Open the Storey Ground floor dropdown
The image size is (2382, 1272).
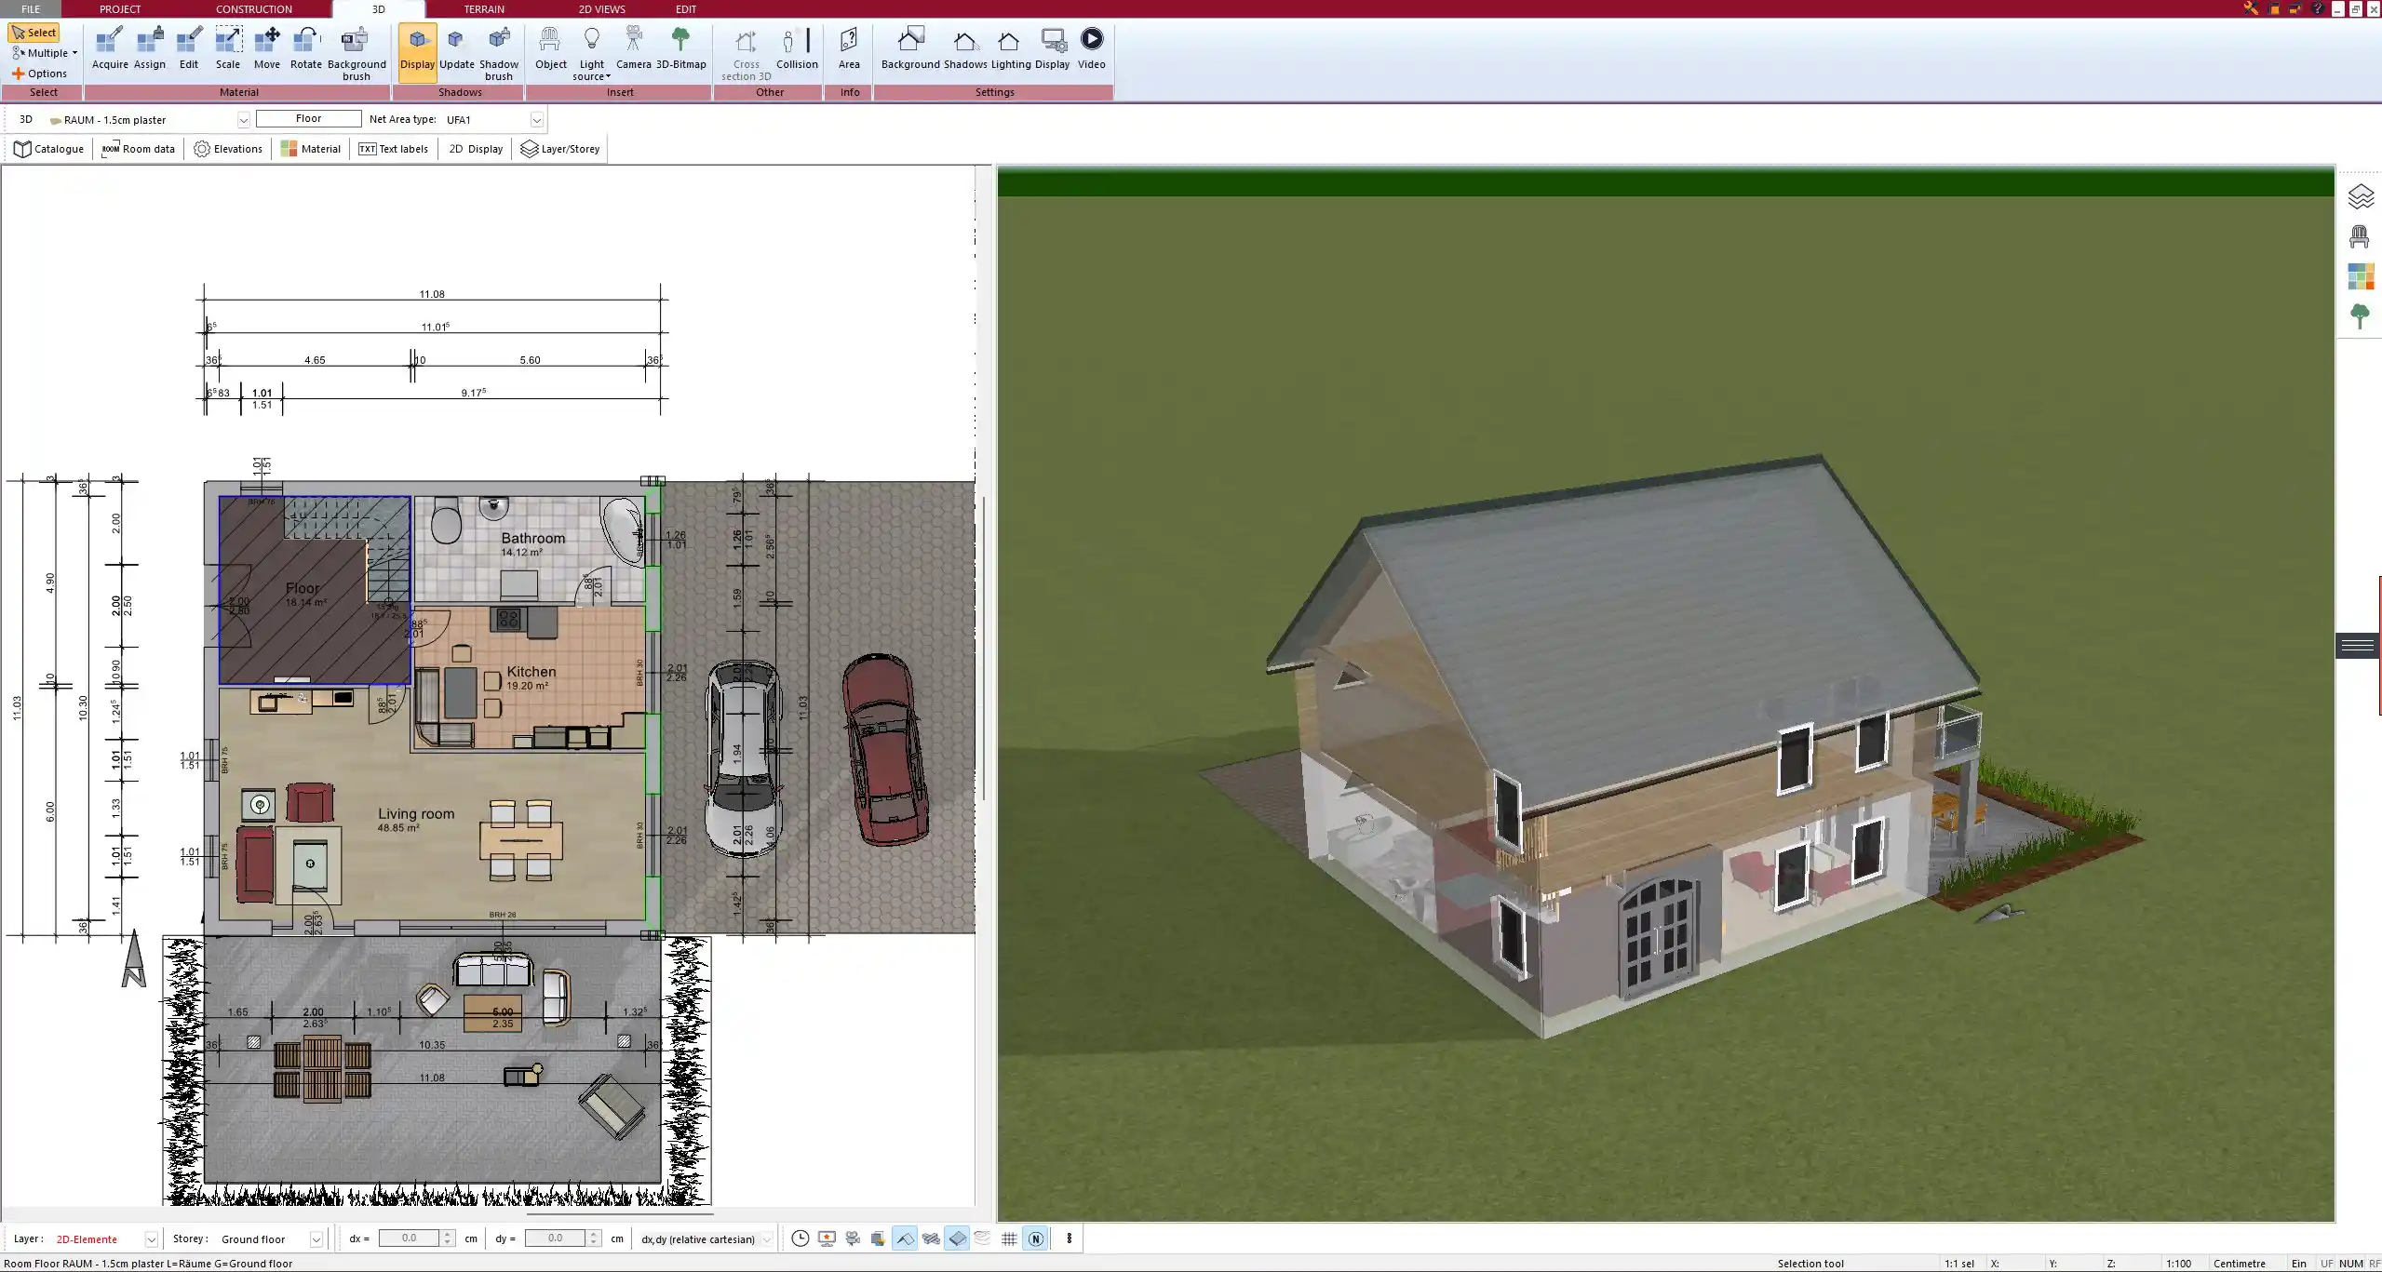click(x=316, y=1239)
